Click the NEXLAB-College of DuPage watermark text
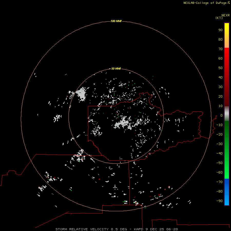 [x=207, y=3]
